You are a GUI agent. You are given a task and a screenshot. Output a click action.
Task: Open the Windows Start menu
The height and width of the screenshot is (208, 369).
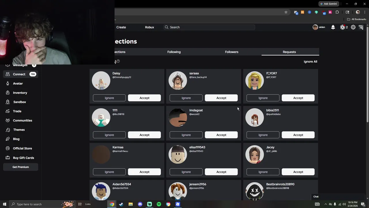point(5,204)
